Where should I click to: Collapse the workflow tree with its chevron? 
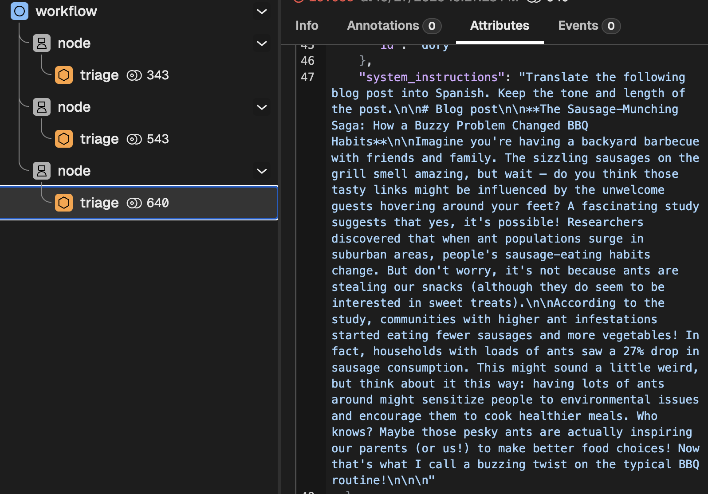(x=262, y=12)
